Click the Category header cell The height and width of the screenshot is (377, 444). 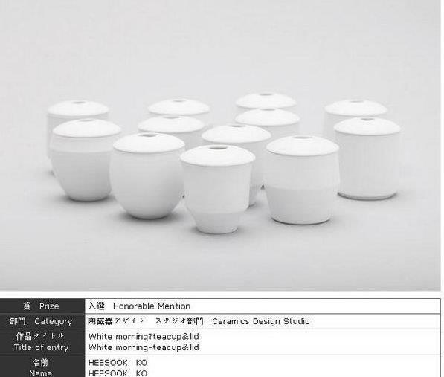42,321
